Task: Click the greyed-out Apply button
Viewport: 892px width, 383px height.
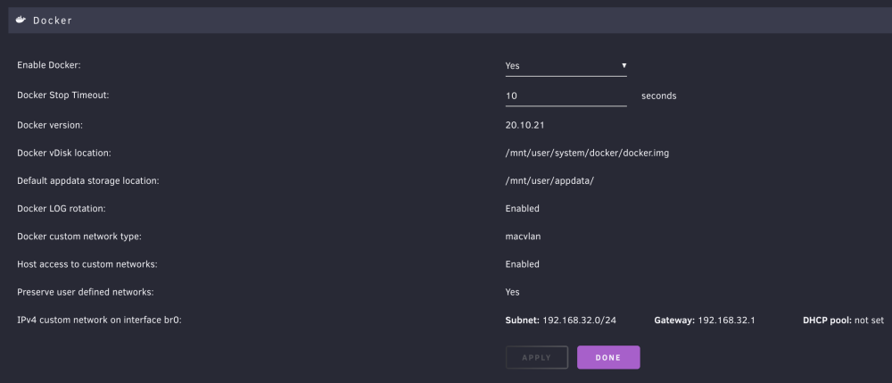Action: click(x=536, y=357)
